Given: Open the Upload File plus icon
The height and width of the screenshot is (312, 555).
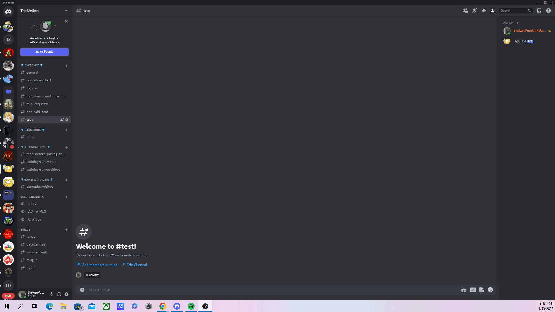Looking at the screenshot, I should tap(82, 290).
